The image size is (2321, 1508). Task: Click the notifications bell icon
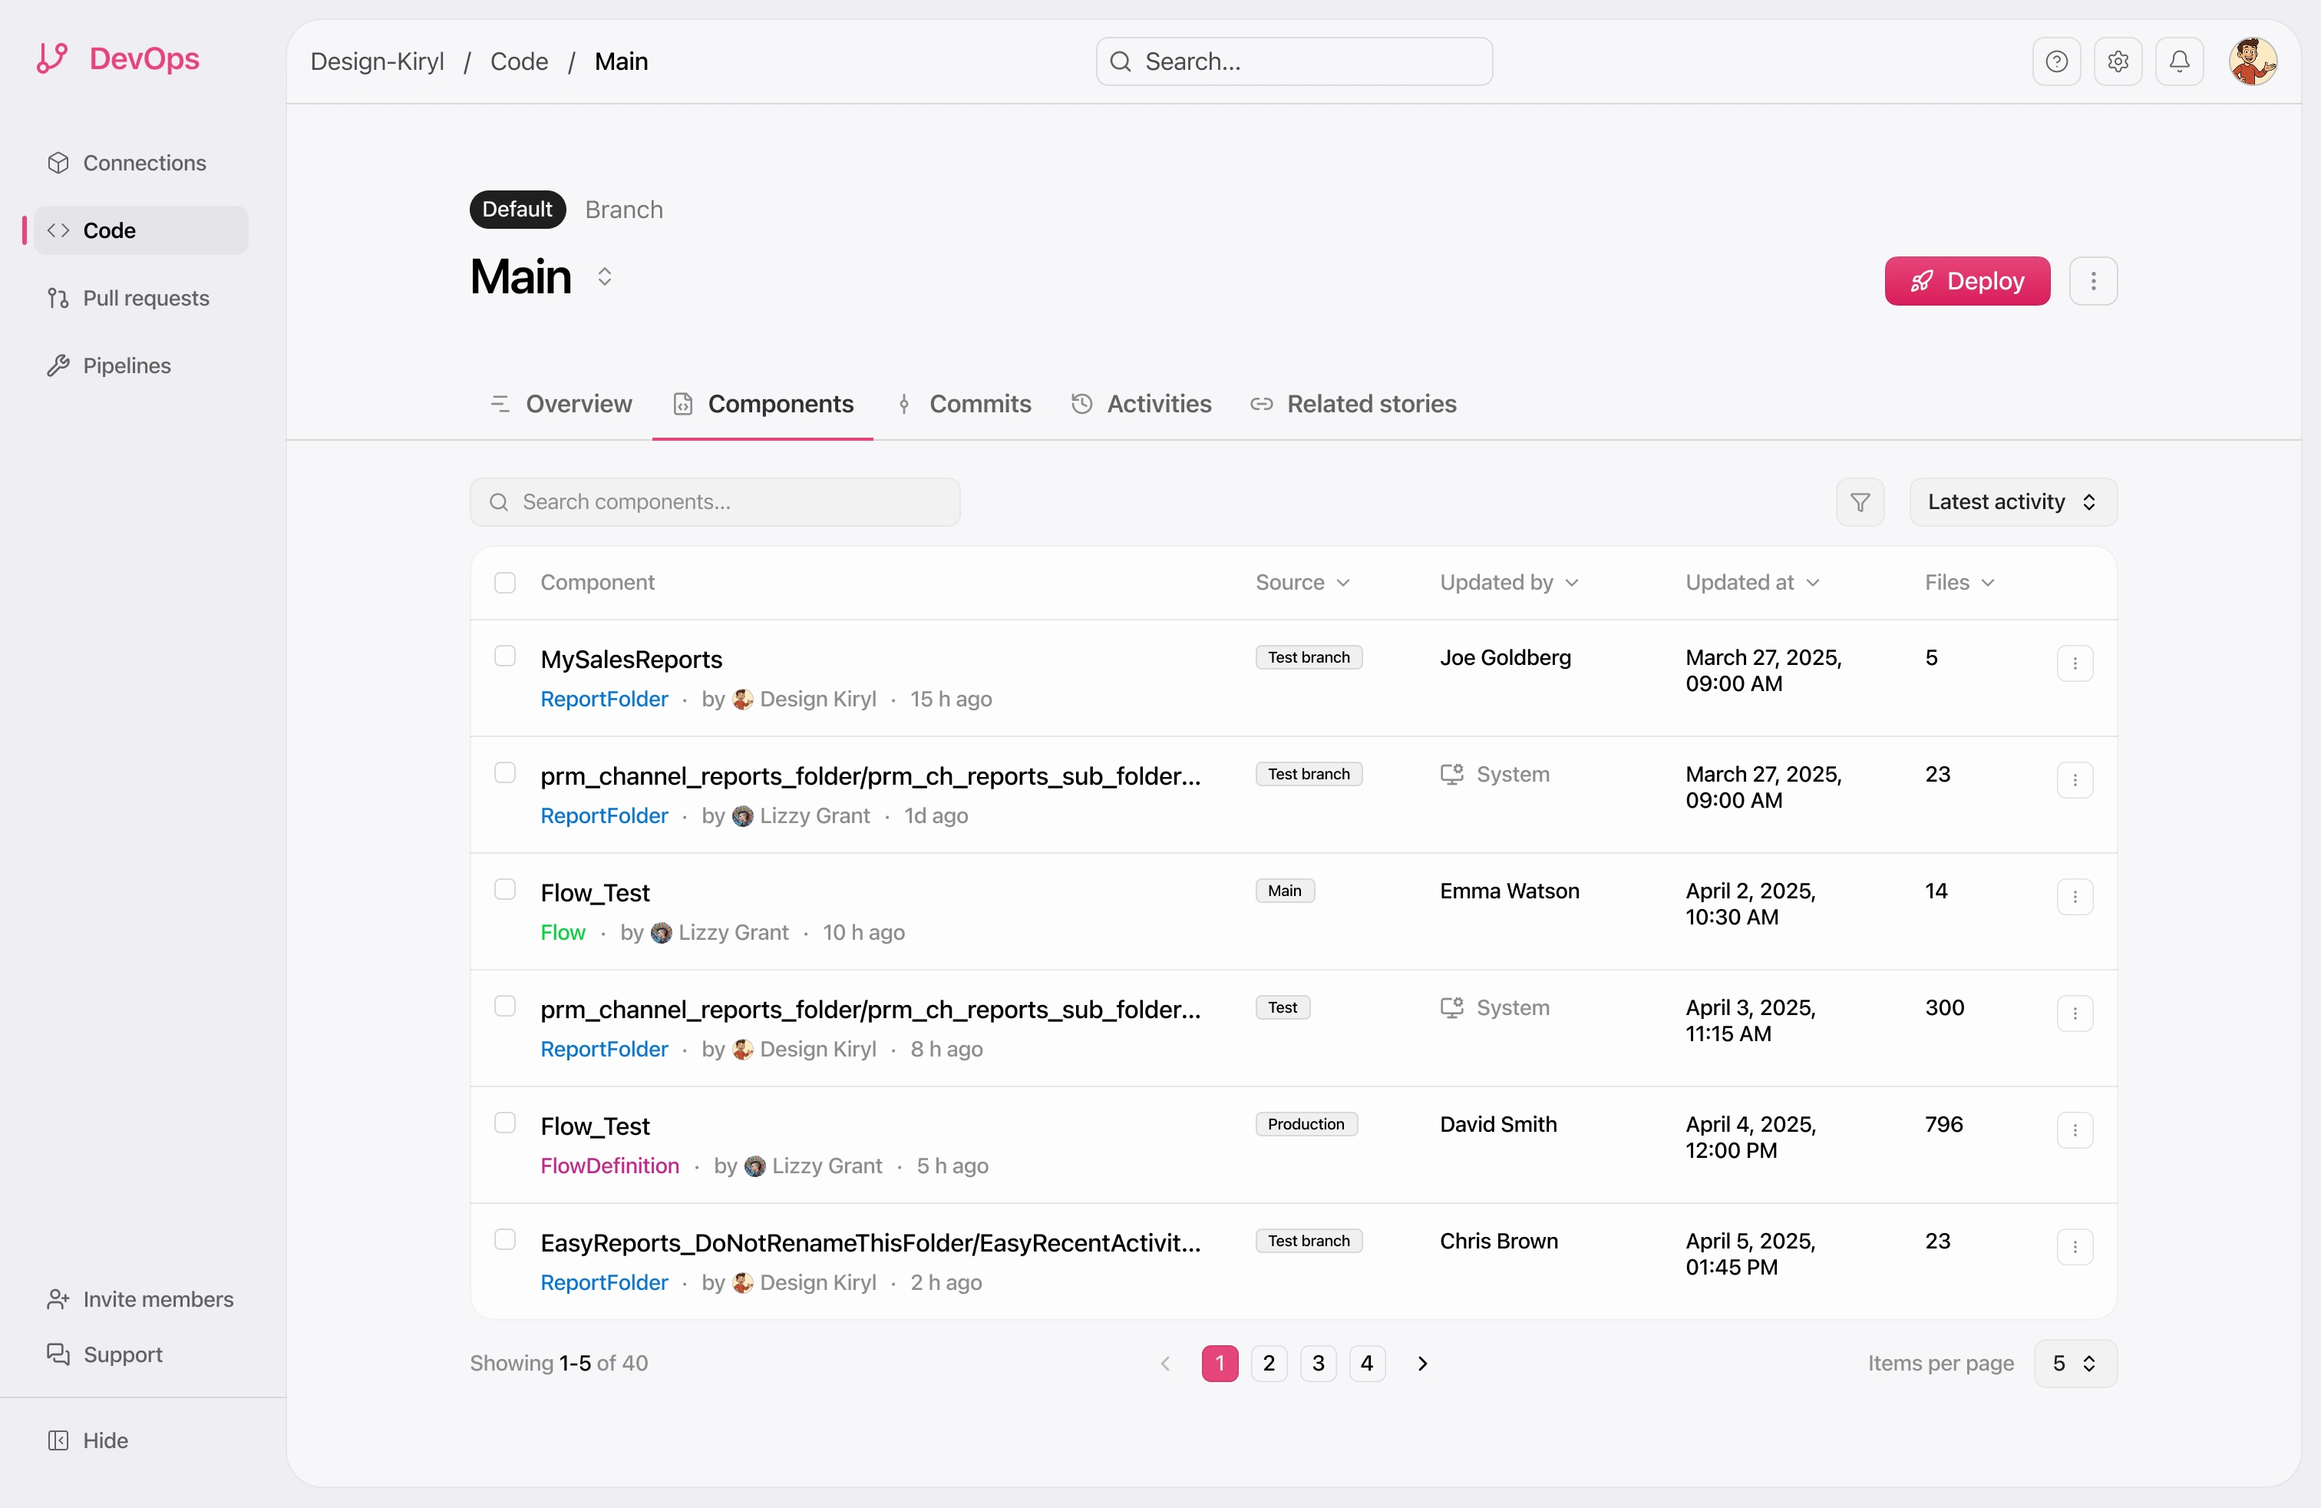click(x=2178, y=61)
